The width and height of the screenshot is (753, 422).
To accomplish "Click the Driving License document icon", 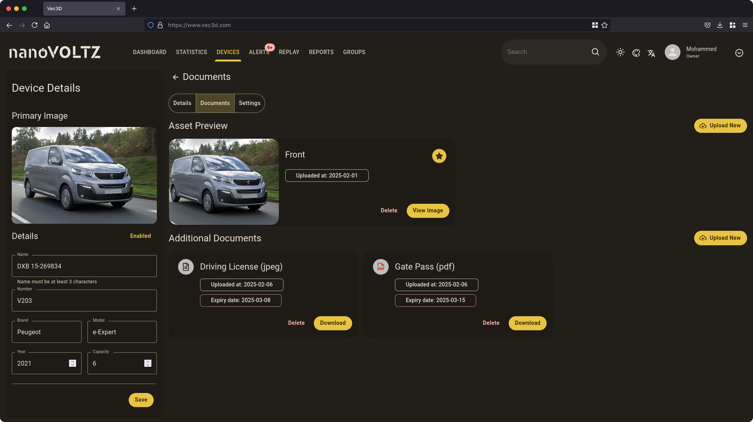I will 186,267.
